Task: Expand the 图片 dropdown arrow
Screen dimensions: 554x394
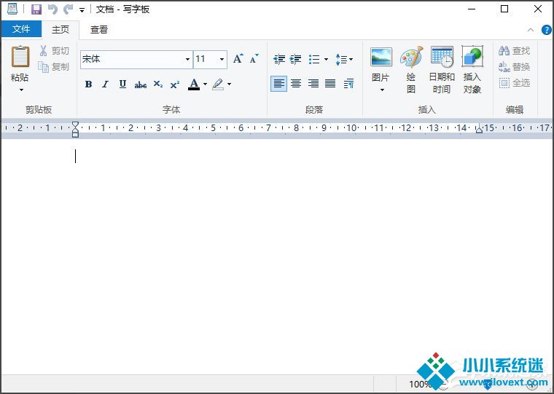Action: 382,90
